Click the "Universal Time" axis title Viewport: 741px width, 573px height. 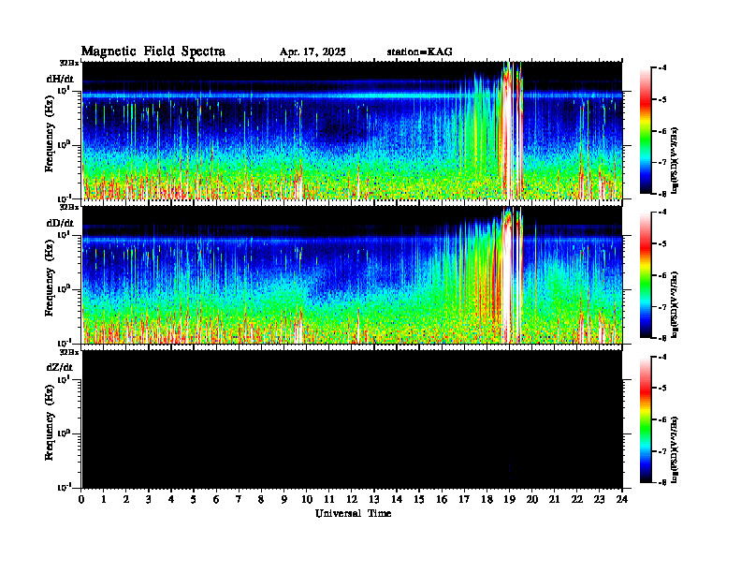(x=353, y=513)
